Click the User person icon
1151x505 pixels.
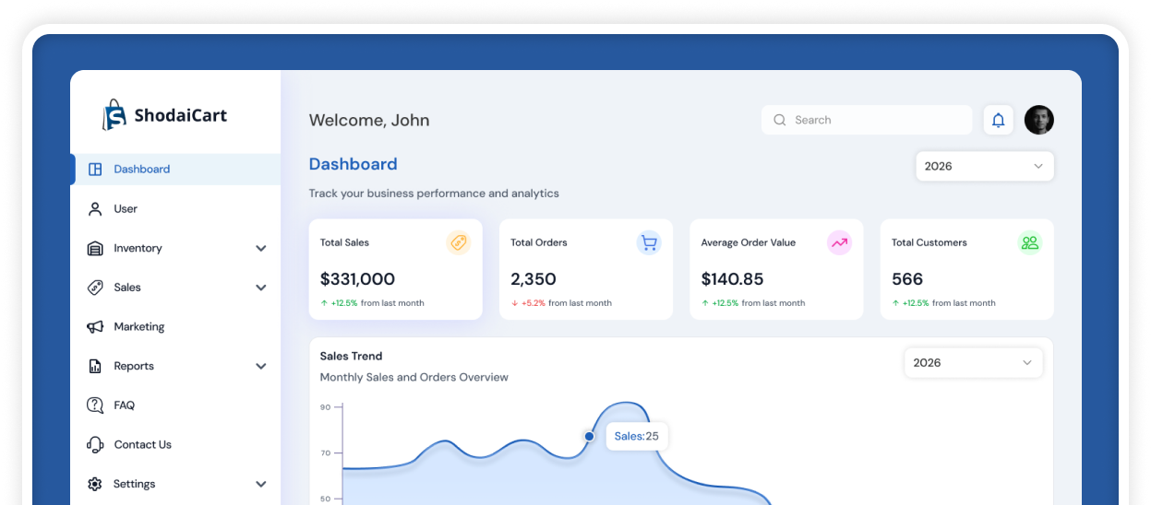95,209
